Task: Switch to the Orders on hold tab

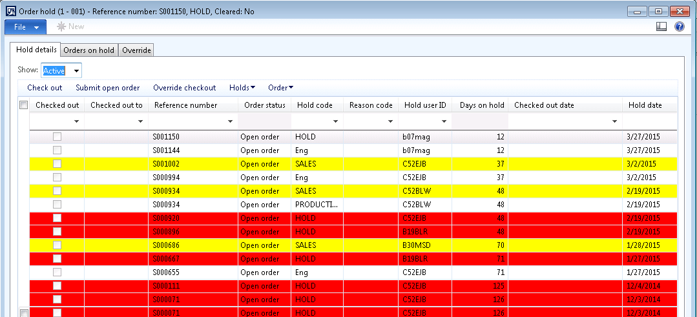Action: click(88, 50)
